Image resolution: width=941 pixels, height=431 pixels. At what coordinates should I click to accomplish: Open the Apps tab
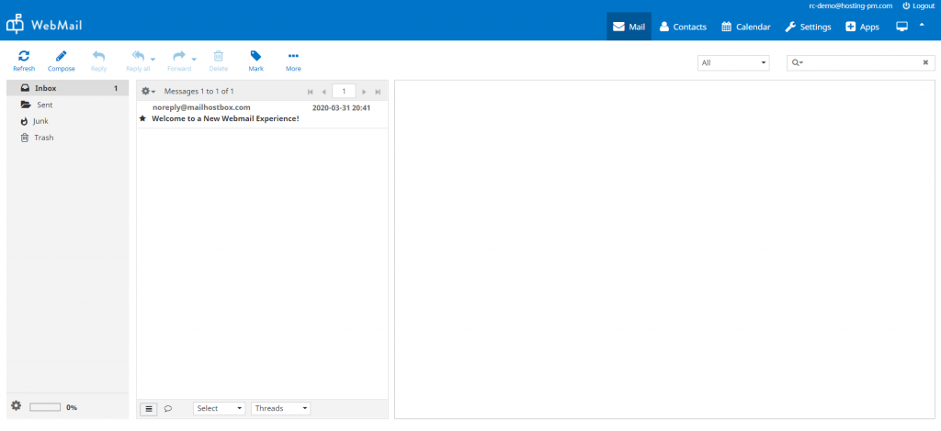click(862, 27)
